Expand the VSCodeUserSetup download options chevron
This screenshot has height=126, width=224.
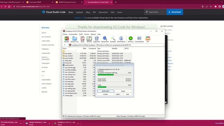[21, 123]
